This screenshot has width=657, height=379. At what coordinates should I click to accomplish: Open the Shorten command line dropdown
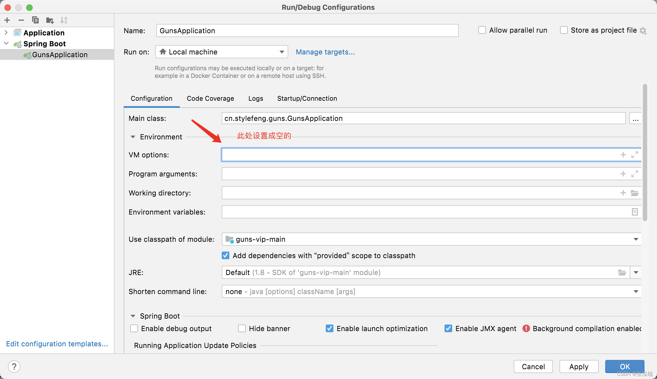[x=636, y=291]
